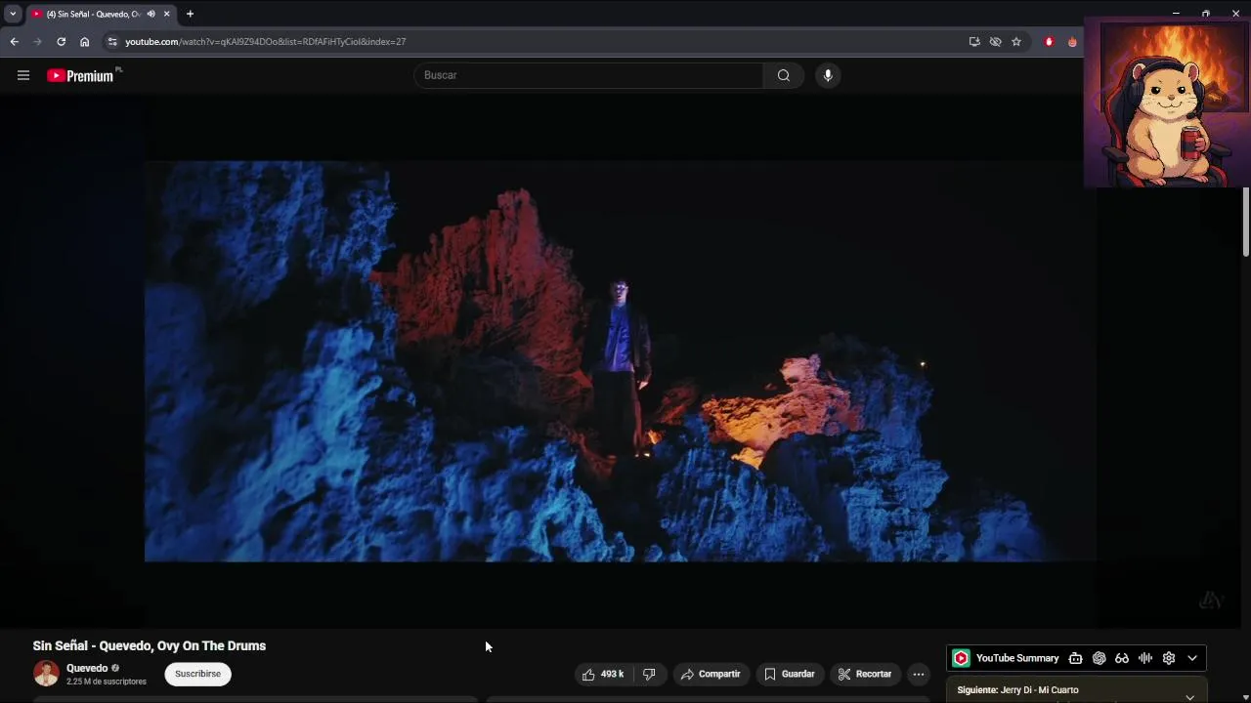The height and width of the screenshot is (703, 1251).
Task: Mute the Sin Señal tab audio icon
Action: (151, 14)
